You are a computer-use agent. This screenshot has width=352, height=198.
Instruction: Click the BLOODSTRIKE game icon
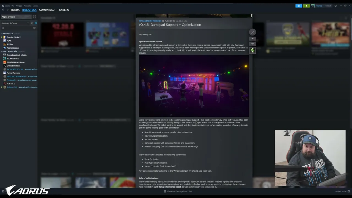pos(5,59)
